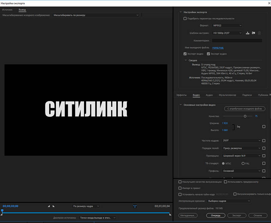Toggle Export video checkbox
This screenshot has width=271, height=223.
click(x=185, y=54)
